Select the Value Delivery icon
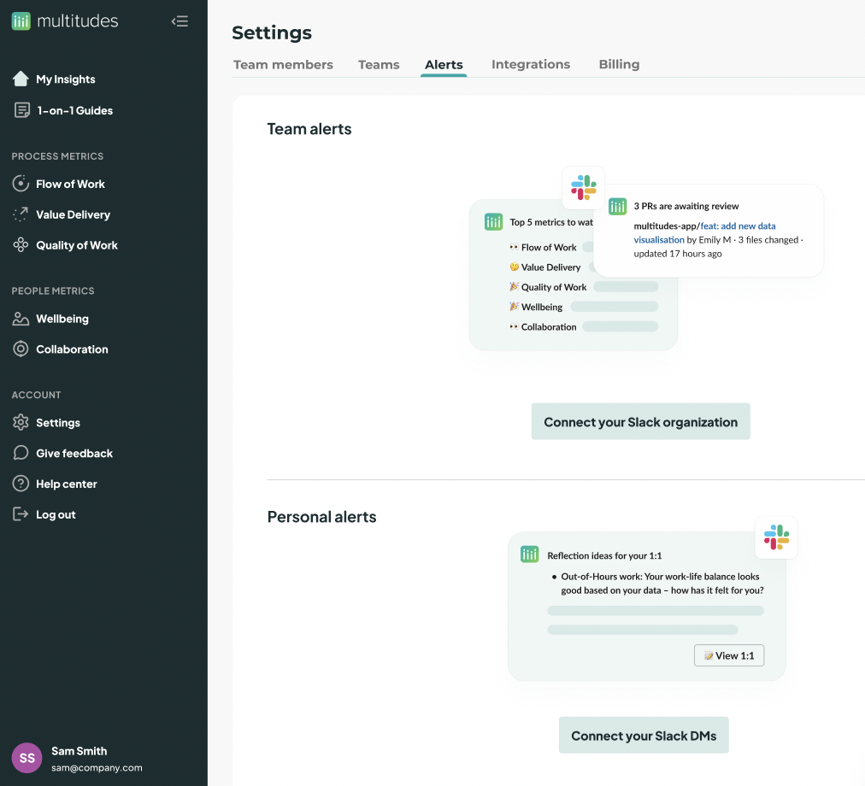This screenshot has height=786, width=865. pyautogui.click(x=21, y=214)
